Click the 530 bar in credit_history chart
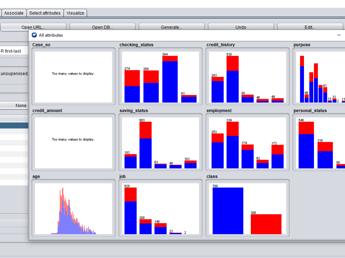The width and height of the screenshot is (345, 258). pos(232,79)
